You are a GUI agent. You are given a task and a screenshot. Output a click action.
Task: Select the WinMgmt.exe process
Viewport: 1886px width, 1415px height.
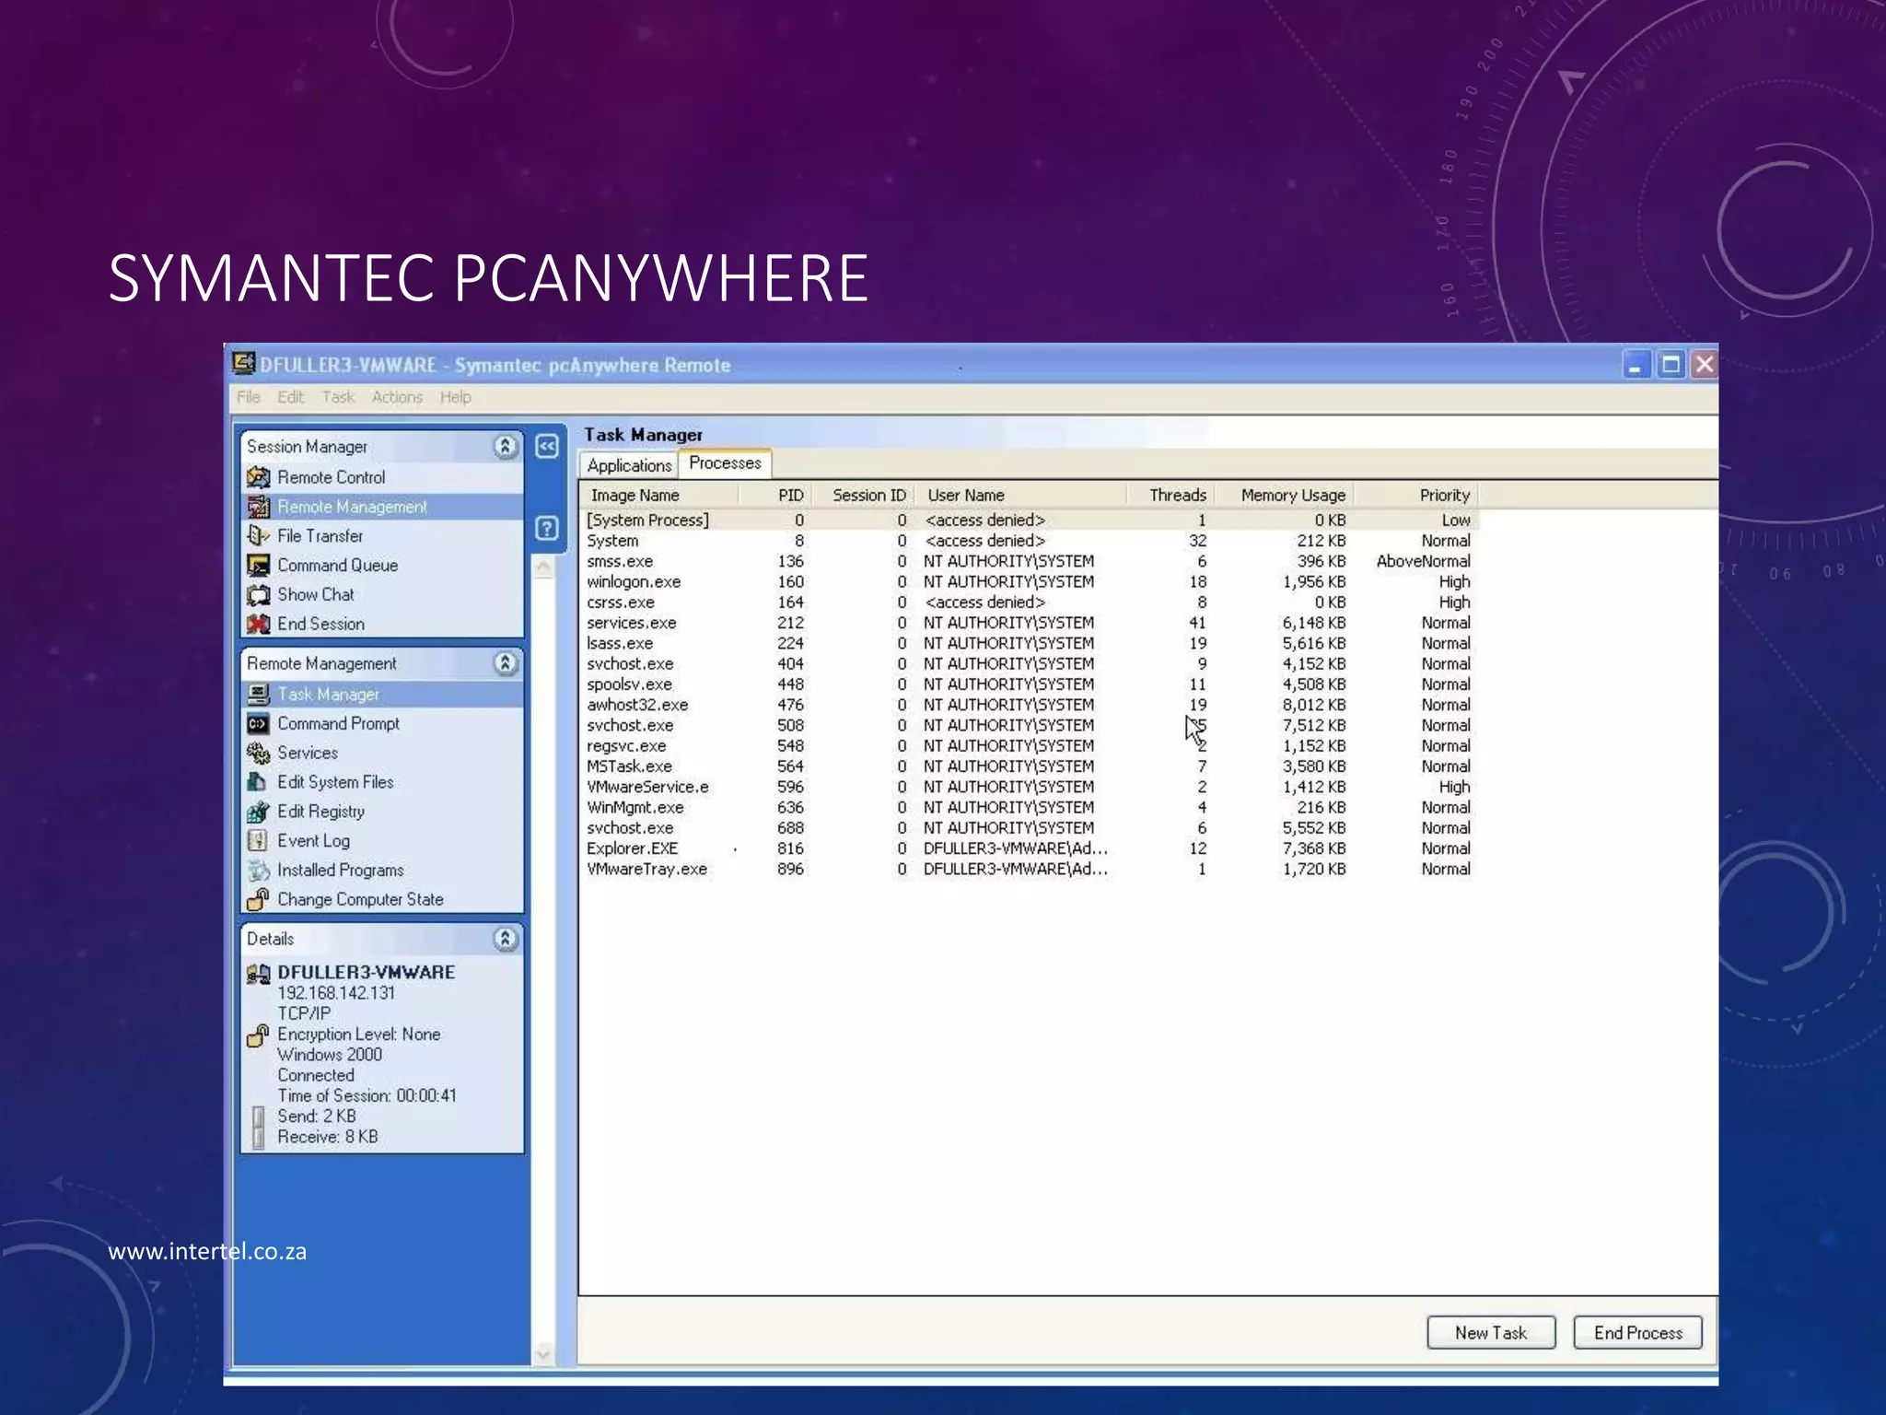[x=1029, y=807]
